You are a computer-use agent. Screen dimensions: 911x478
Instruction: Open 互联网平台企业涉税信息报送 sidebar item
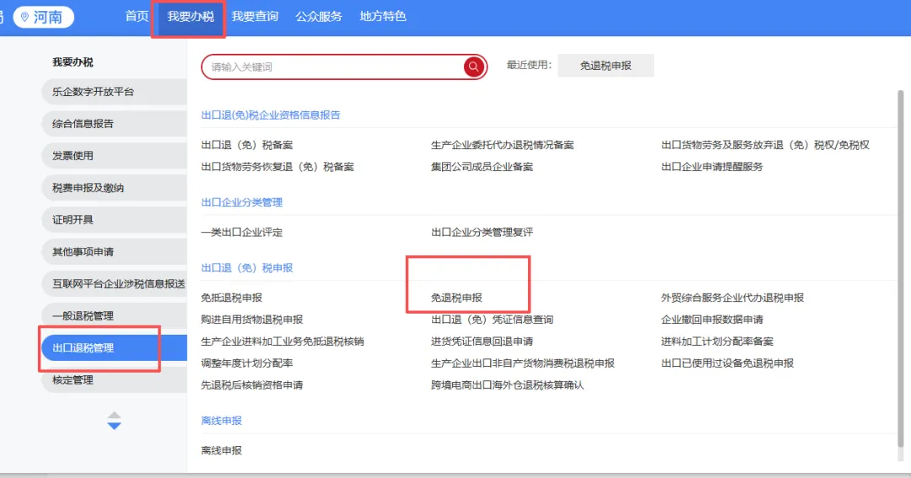pos(115,283)
